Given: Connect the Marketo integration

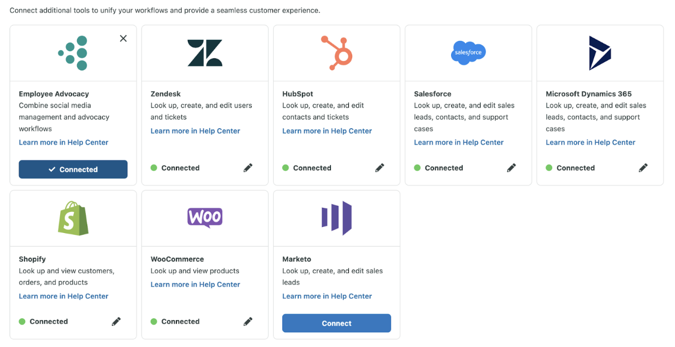Looking at the screenshot, I should pos(336,323).
